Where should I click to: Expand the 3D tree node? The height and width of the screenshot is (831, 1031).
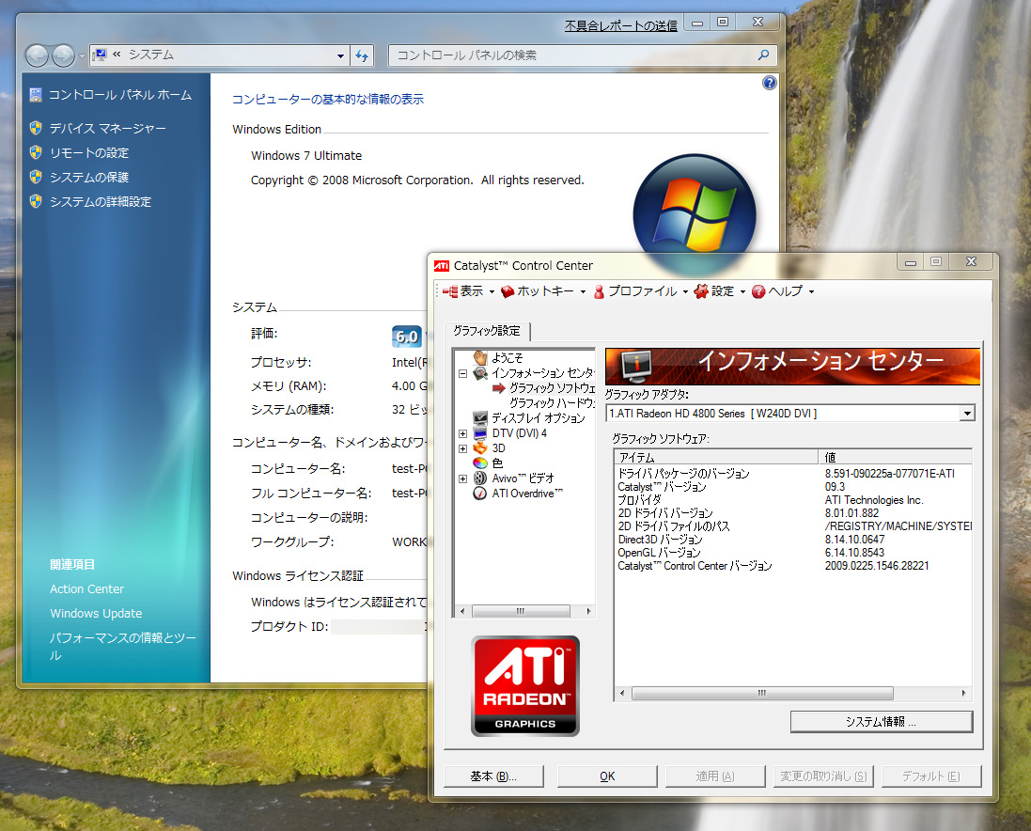[x=462, y=448]
